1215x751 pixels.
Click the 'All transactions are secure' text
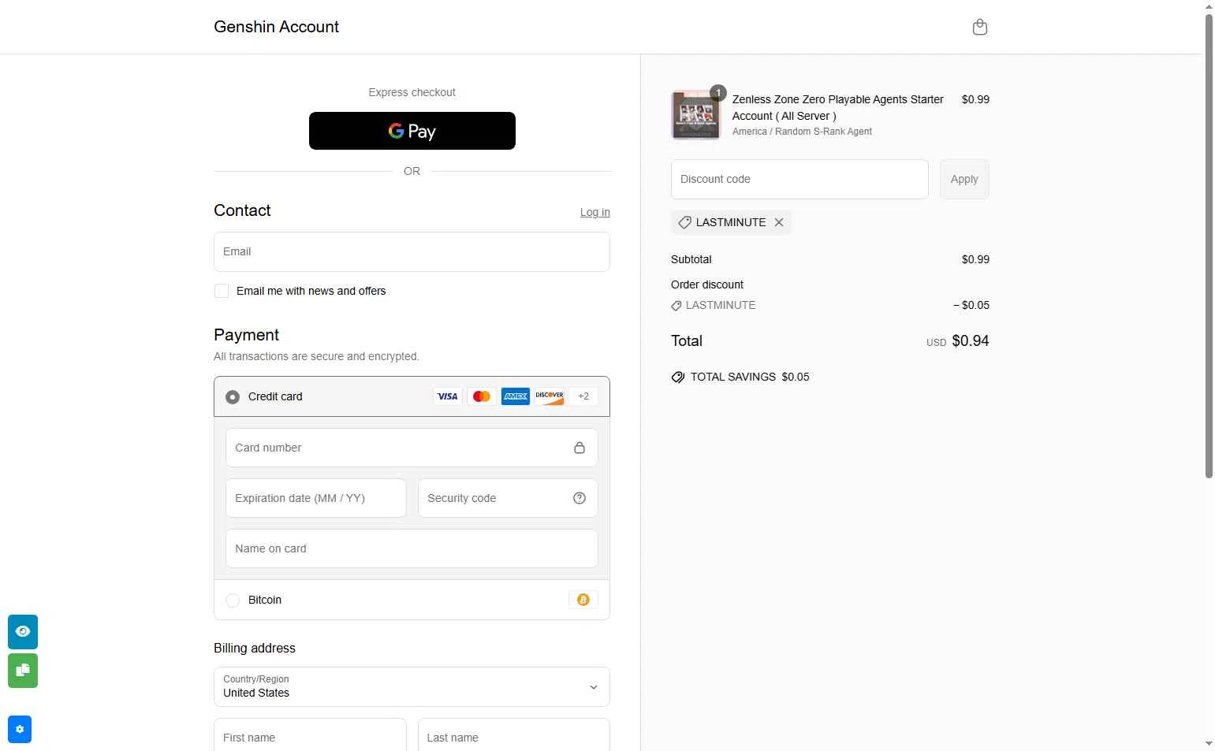316,356
